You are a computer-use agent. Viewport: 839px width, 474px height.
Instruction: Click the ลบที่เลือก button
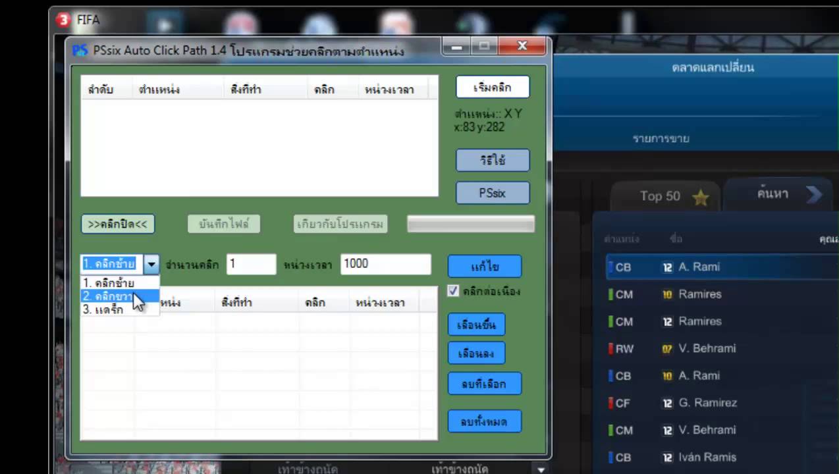485,384
